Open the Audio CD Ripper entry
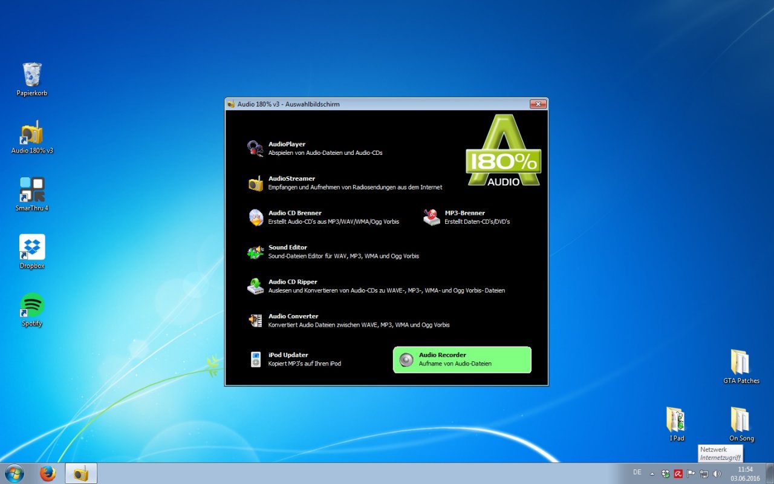The image size is (774, 484). point(376,286)
